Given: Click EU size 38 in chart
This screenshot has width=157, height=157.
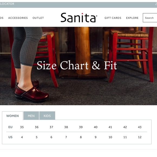Looking at the screenshot, I should pos(66,127).
